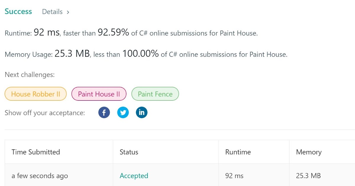The width and height of the screenshot is (355, 186).
Task: Click the 92 ms runtime table cell
Action: click(x=234, y=176)
